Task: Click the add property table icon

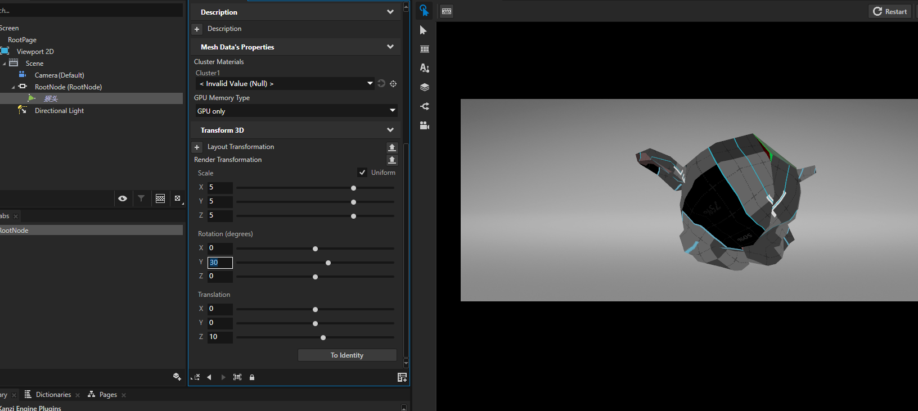Action: pos(402,377)
